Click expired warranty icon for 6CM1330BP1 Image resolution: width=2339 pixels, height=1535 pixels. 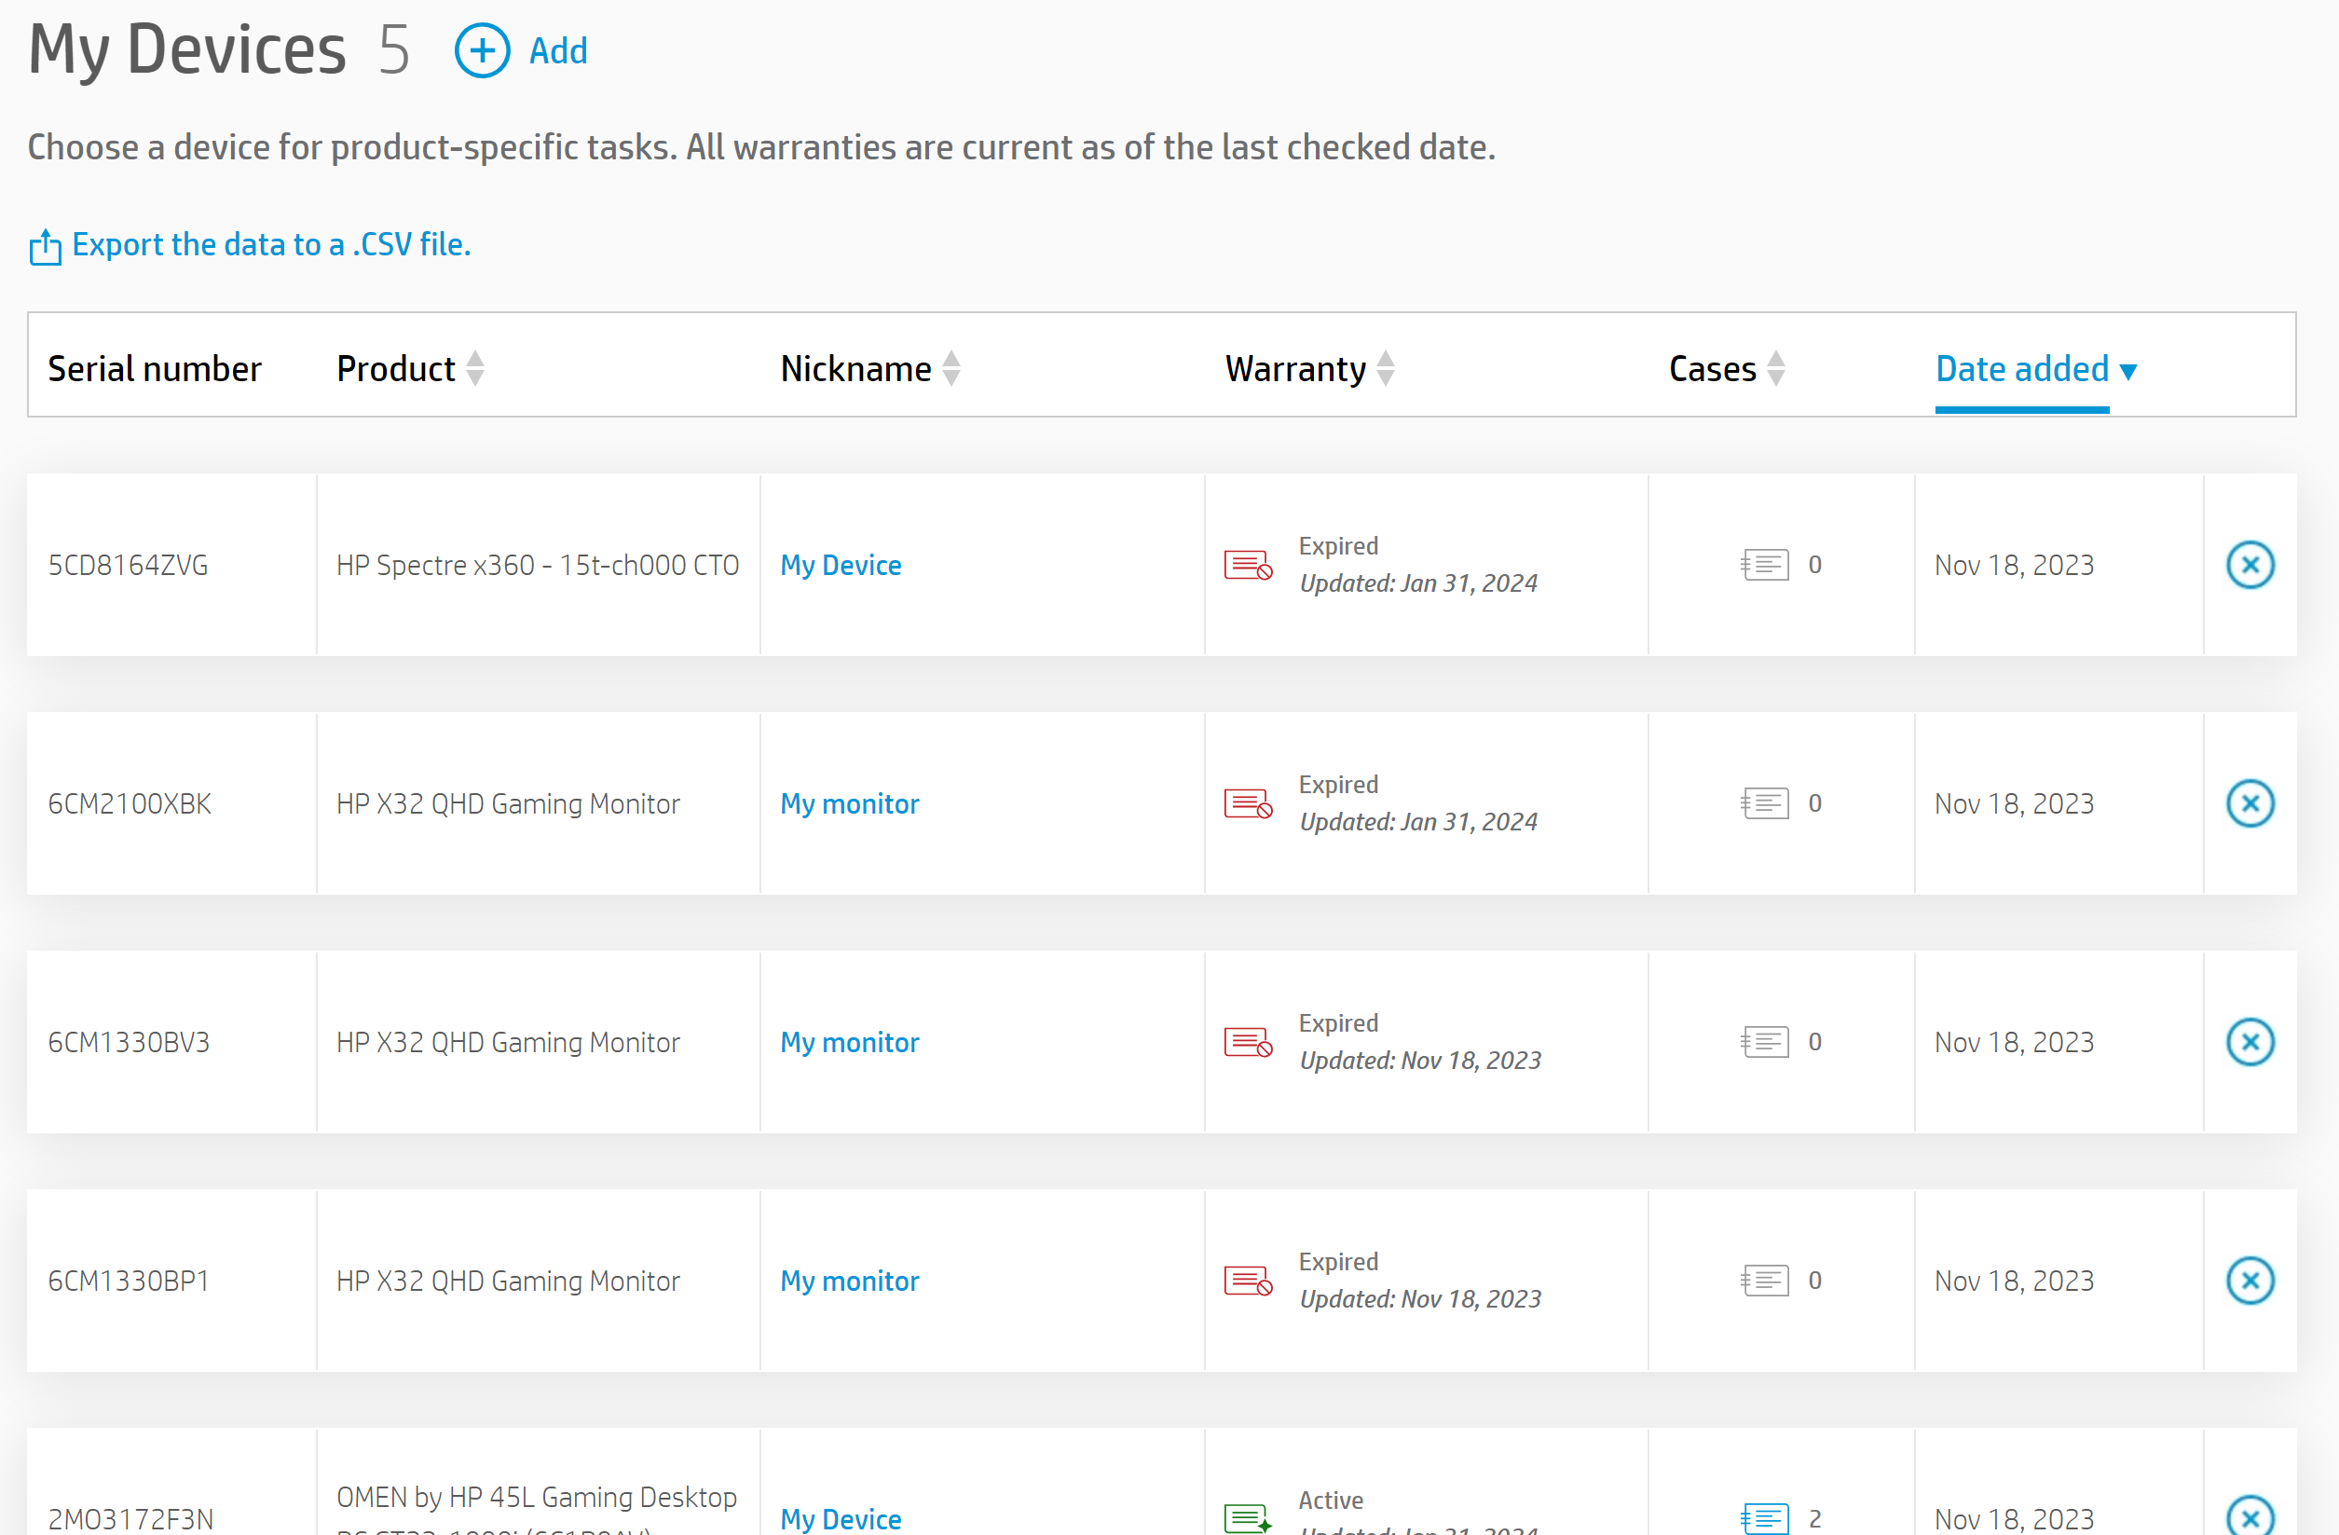(1248, 1281)
